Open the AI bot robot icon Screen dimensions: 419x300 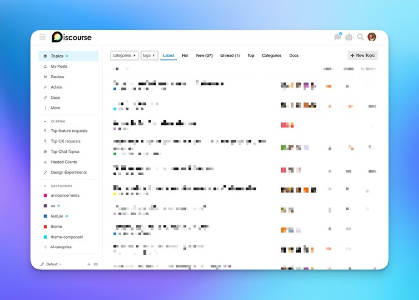[349, 37]
